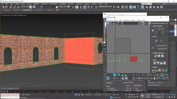Open the Create Selection Set dropdown

pyautogui.click(x=105, y=7)
